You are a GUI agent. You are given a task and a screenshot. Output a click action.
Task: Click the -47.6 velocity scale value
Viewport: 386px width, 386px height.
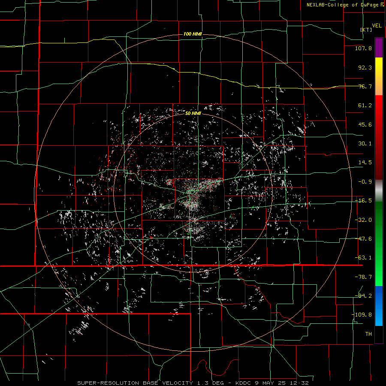point(363,239)
